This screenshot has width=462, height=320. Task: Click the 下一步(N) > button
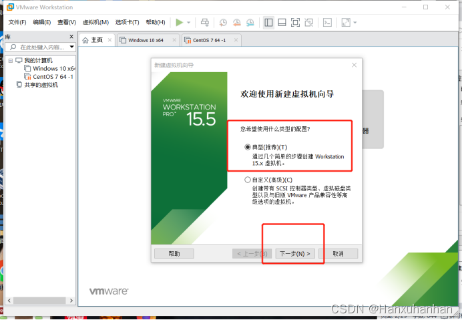[x=295, y=254]
